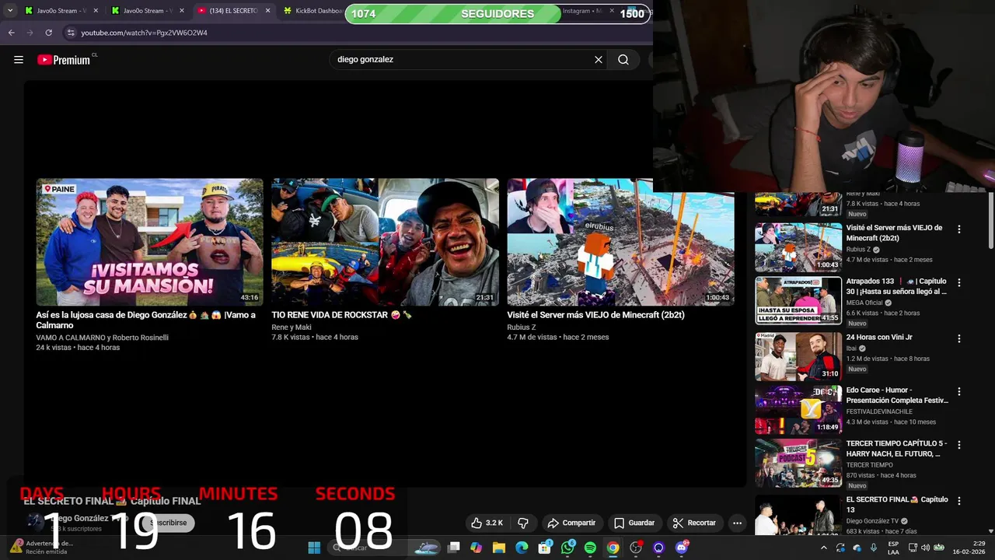Image resolution: width=995 pixels, height=560 pixels.
Task: View site information icon in address bar
Action: tap(71, 33)
